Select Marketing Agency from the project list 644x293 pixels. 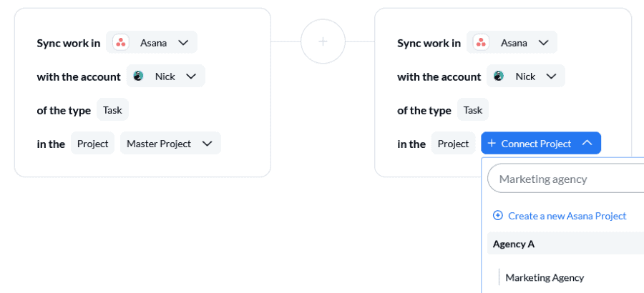click(545, 277)
